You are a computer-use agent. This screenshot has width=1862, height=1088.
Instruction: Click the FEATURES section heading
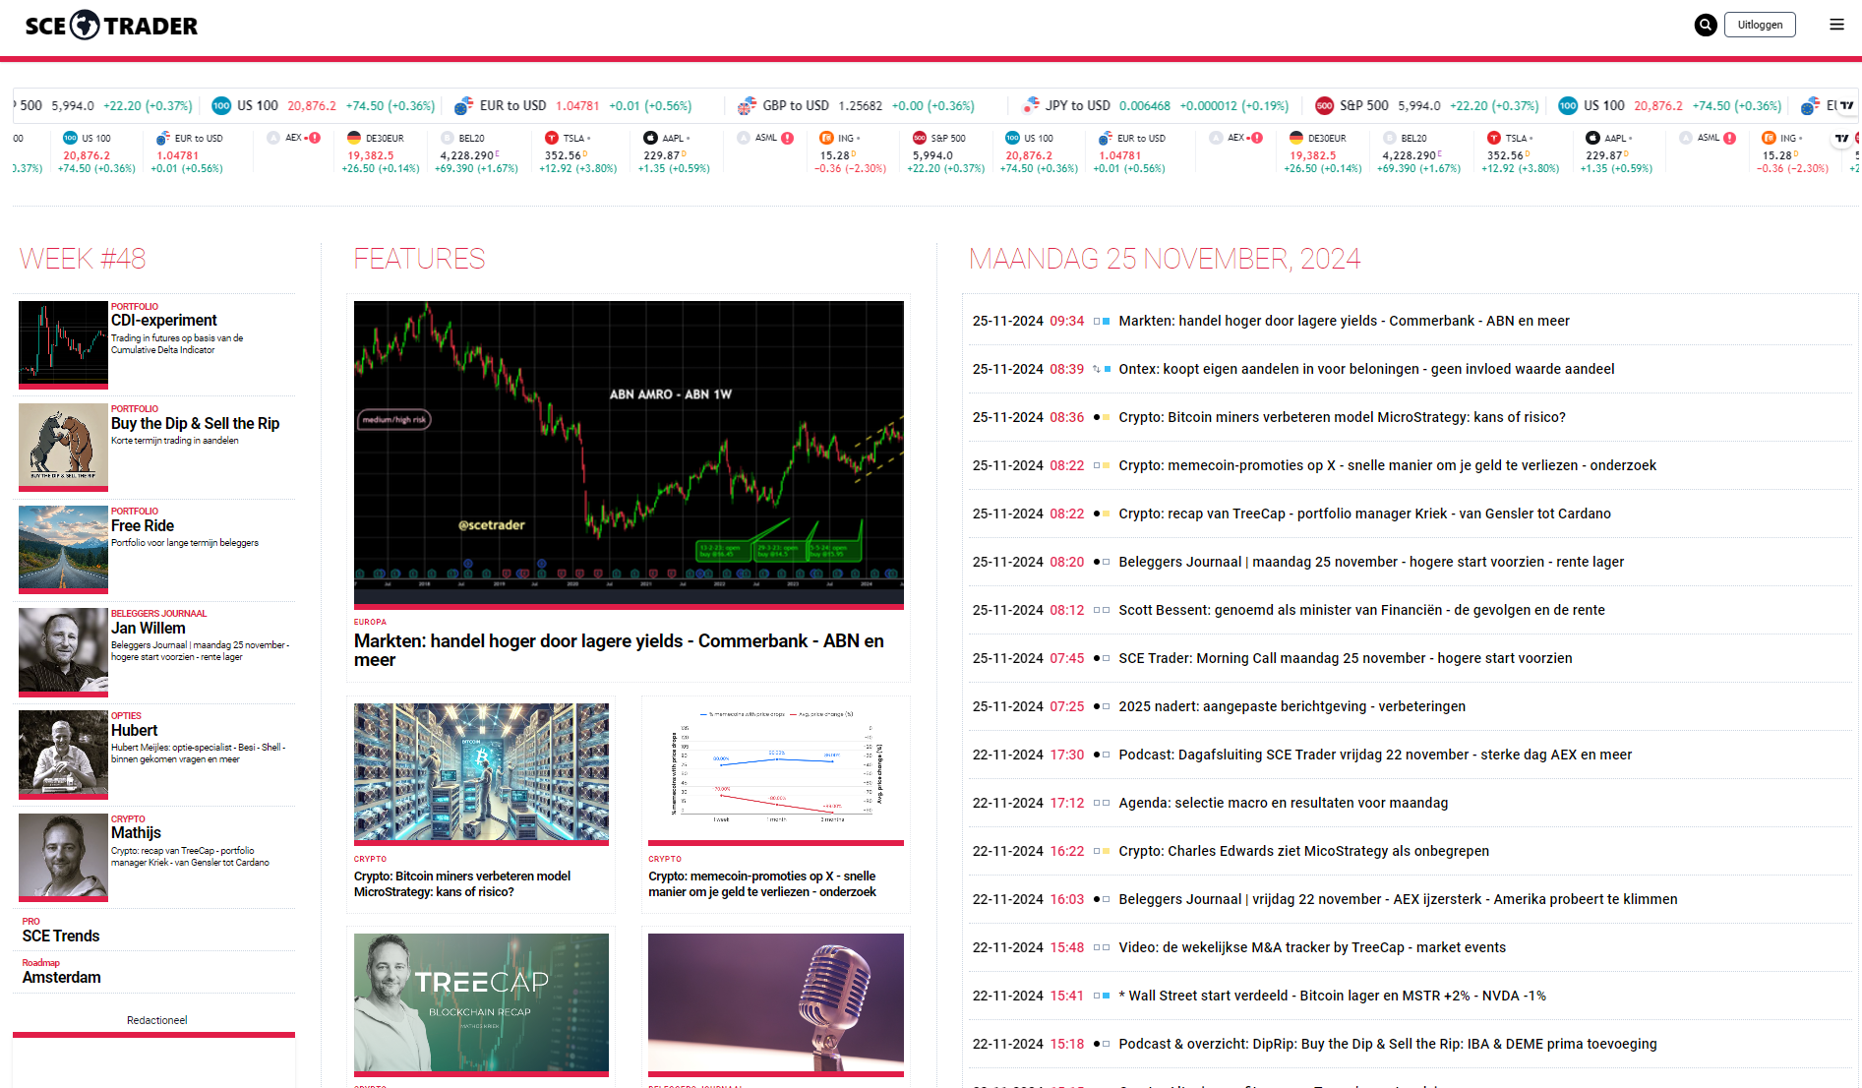pos(419,259)
